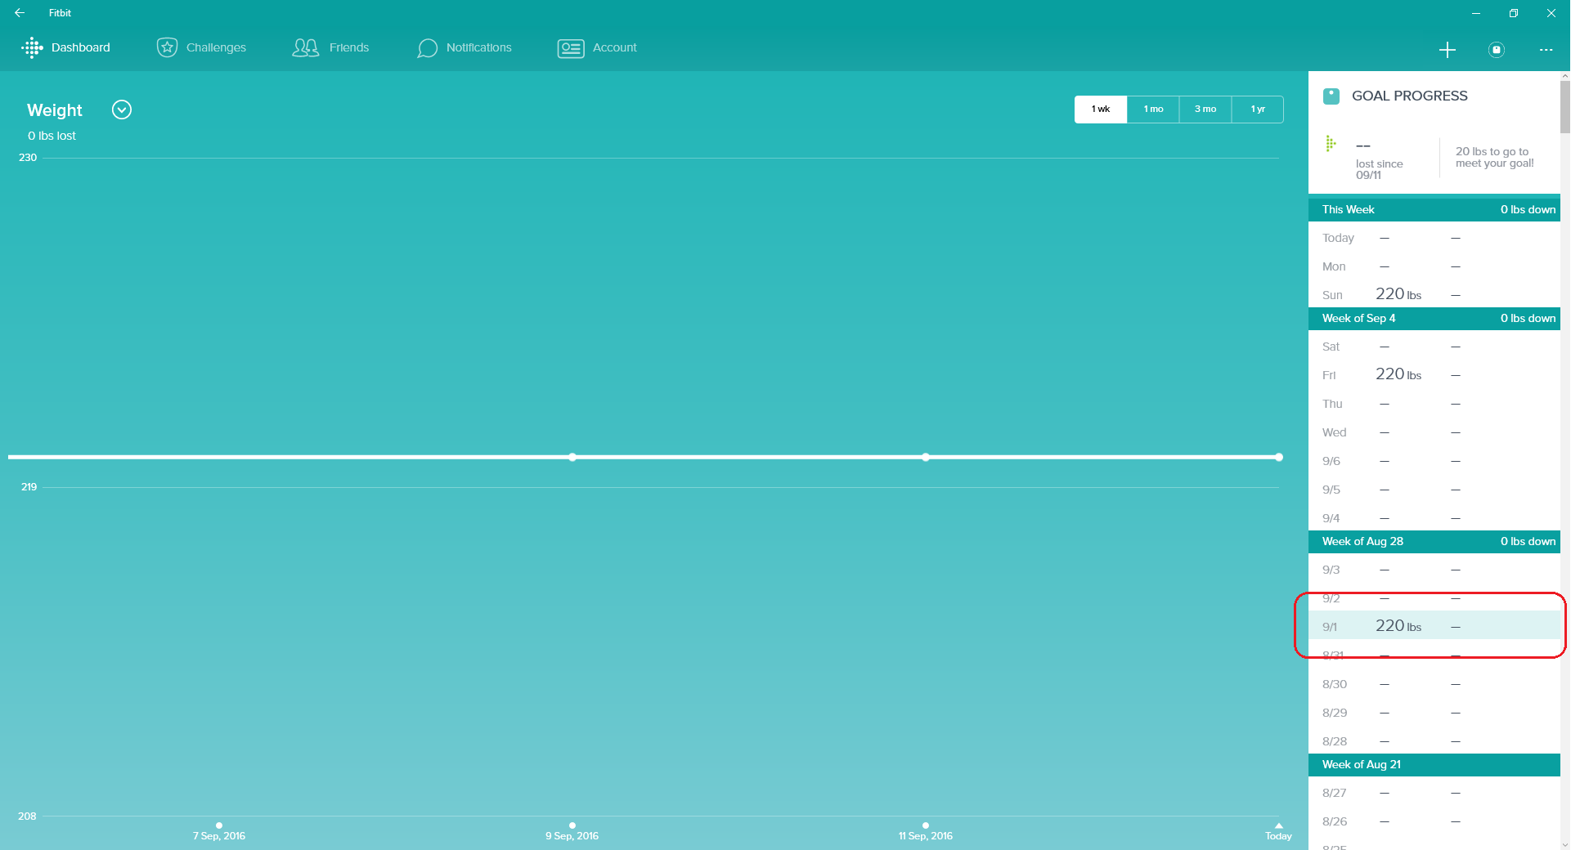Click the Today data point on graph
The image size is (1580, 850).
[1278, 457]
